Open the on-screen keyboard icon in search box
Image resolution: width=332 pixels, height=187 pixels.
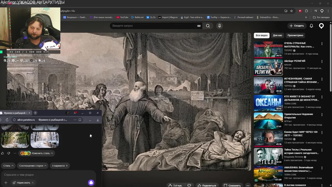[x=199, y=26]
